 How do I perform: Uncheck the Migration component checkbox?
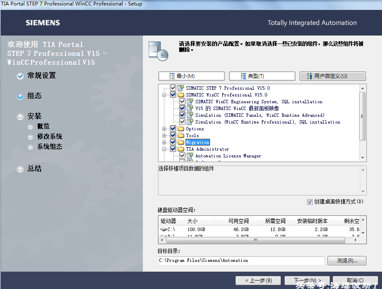(173, 143)
